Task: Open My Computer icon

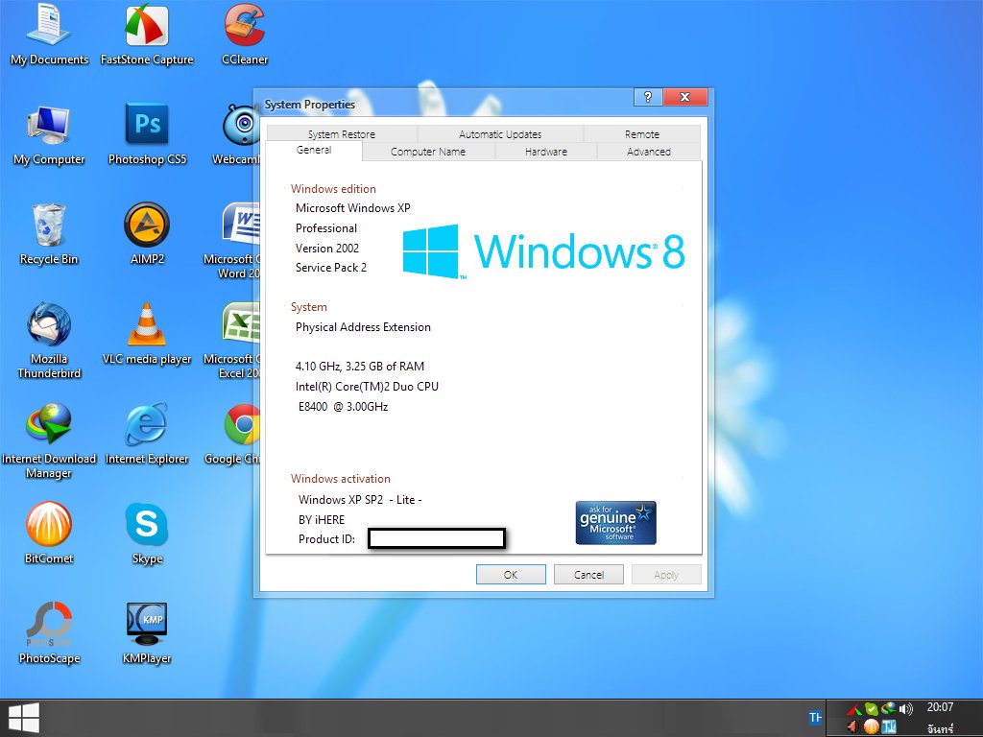Action: tap(49, 134)
